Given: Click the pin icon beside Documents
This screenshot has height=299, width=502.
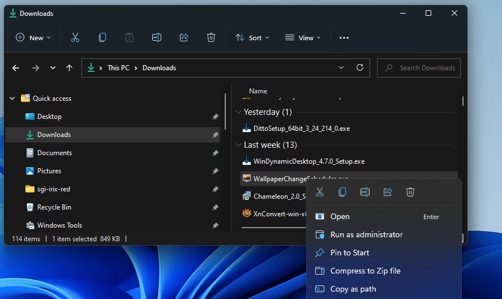Looking at the screenshot, I should pos(216,153).
